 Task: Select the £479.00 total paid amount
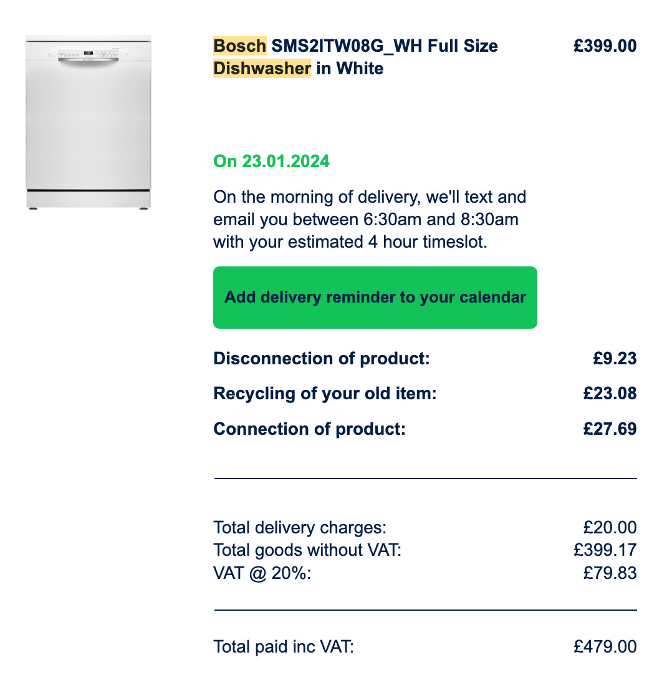[605, 647]
